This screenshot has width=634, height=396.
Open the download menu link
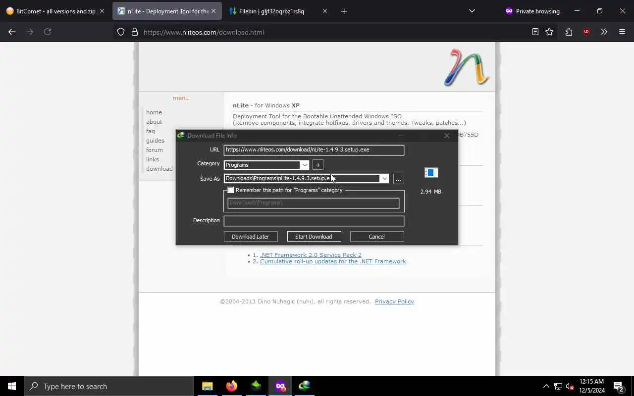coord(159,169)
